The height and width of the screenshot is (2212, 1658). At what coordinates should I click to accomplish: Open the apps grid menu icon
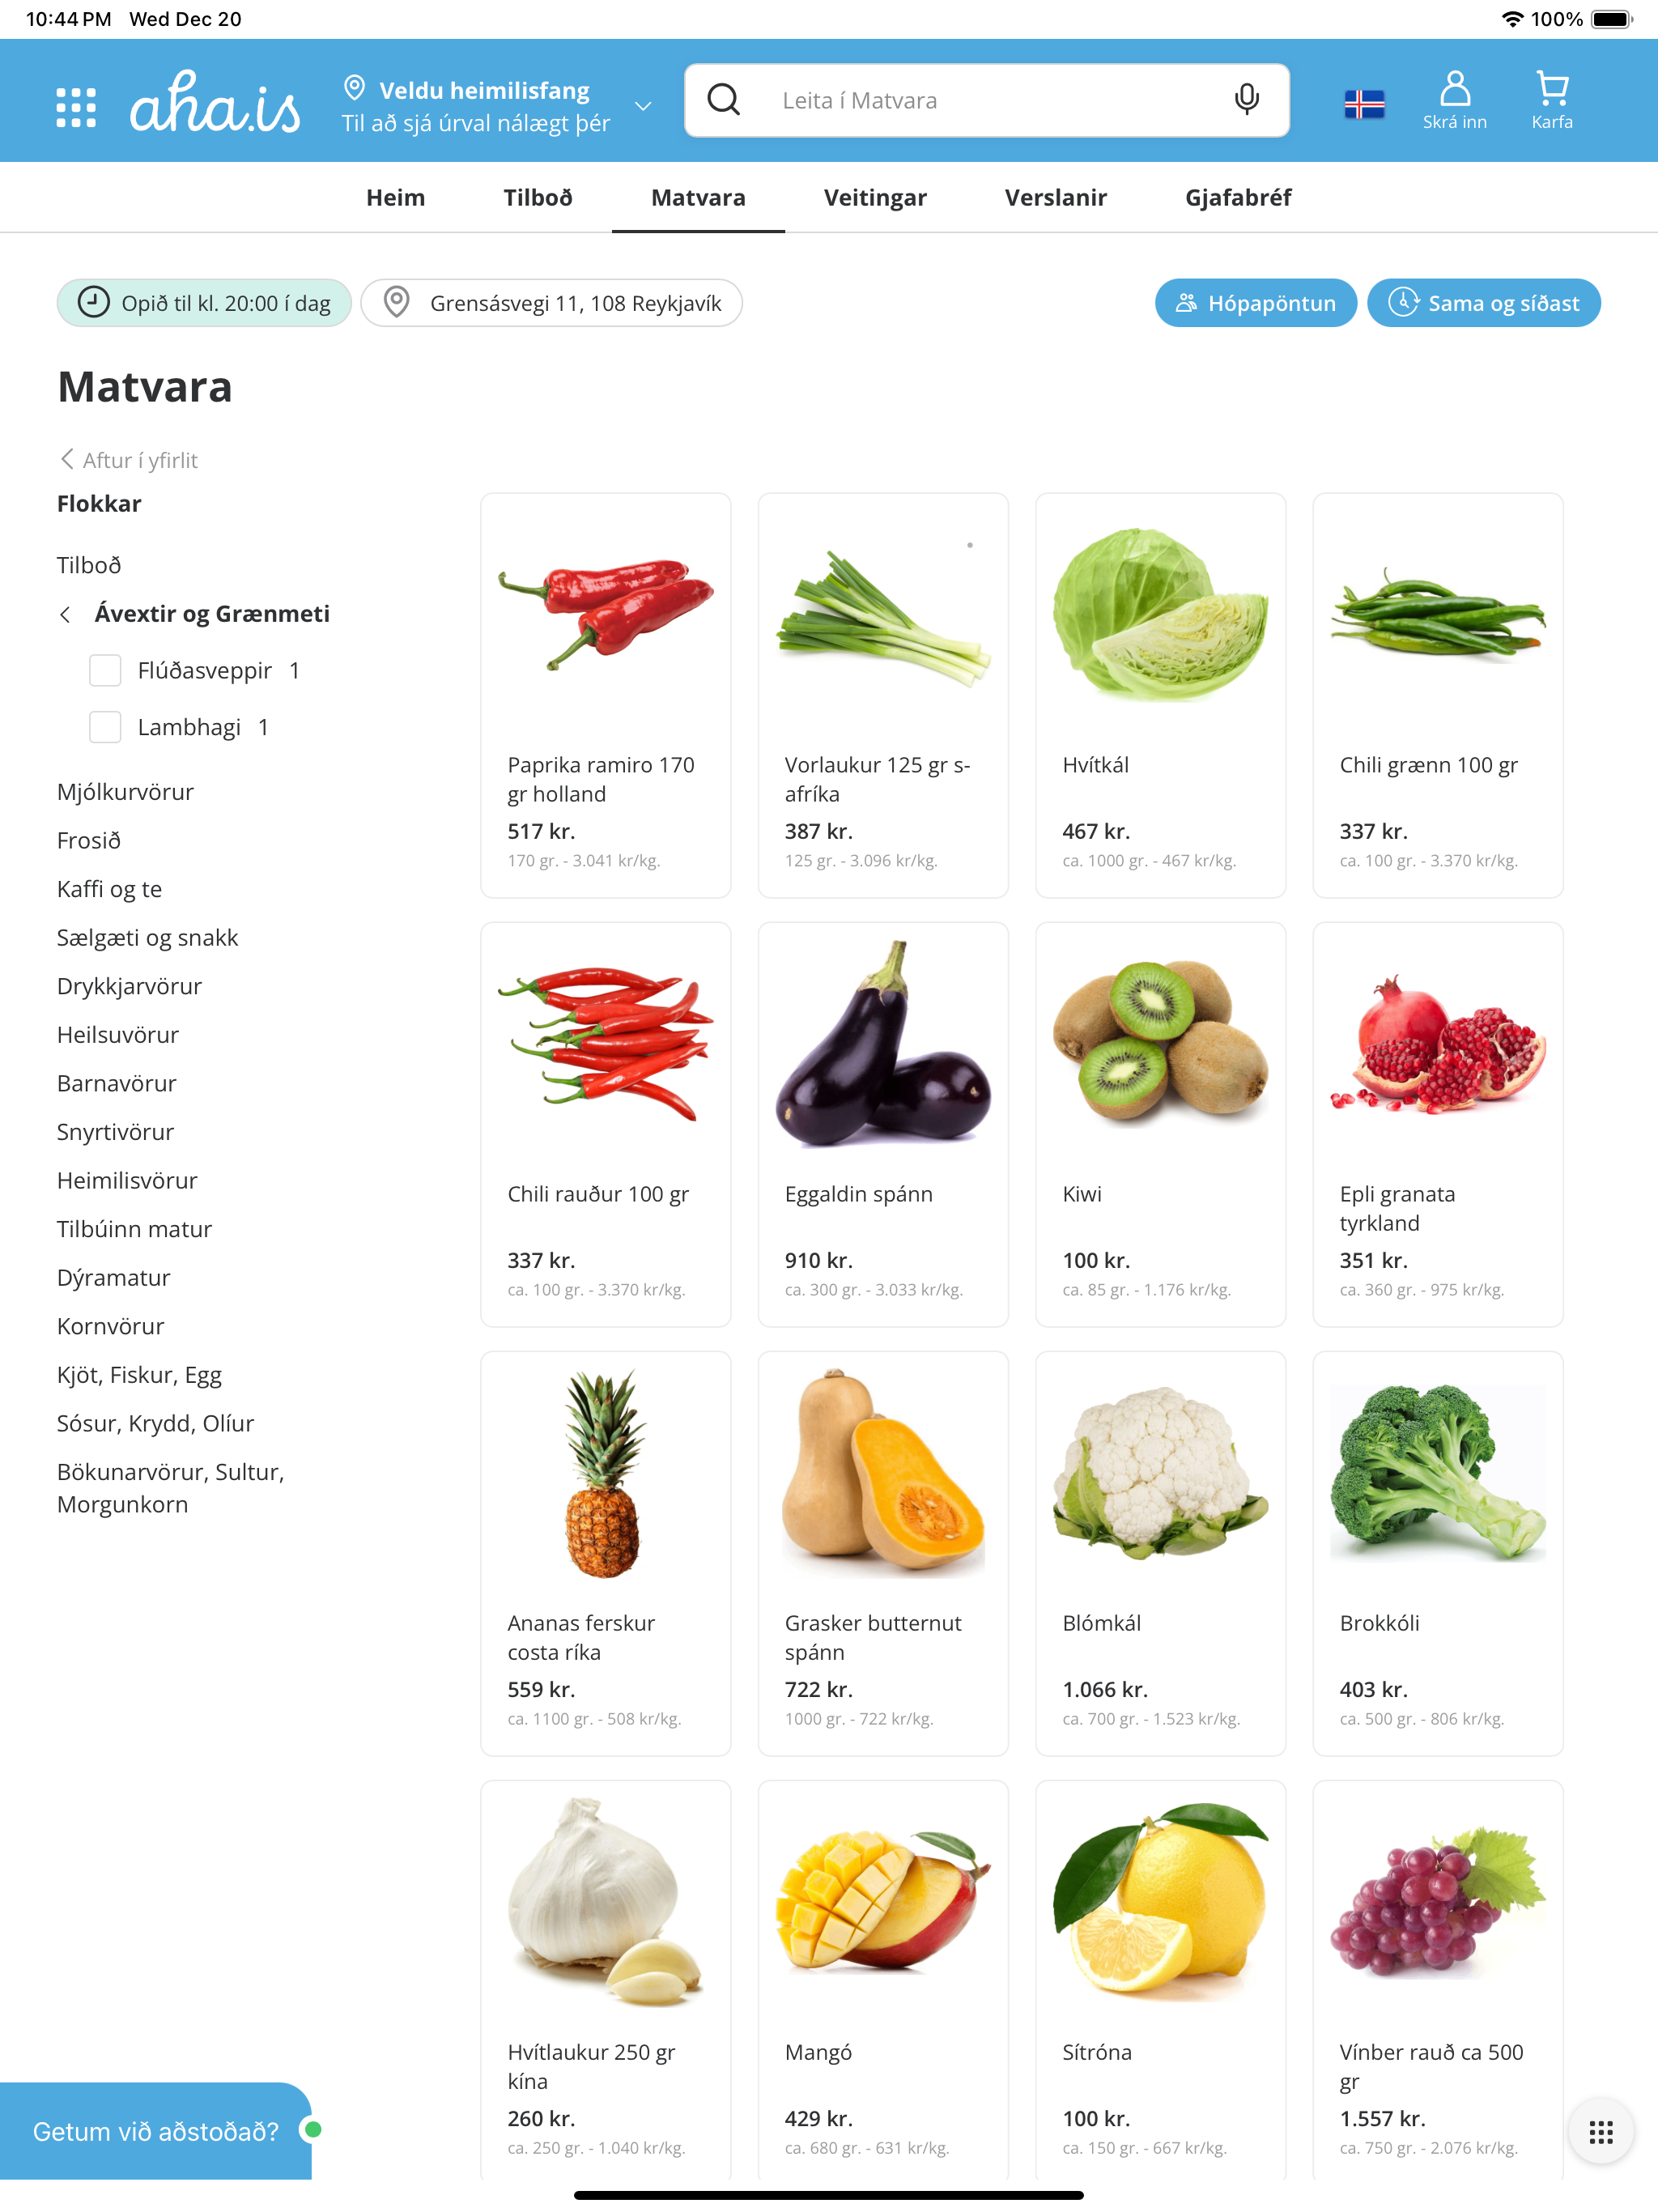point(76,107)
